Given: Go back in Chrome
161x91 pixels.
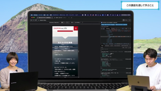Looking at the screenshot, I should (31, 20).
